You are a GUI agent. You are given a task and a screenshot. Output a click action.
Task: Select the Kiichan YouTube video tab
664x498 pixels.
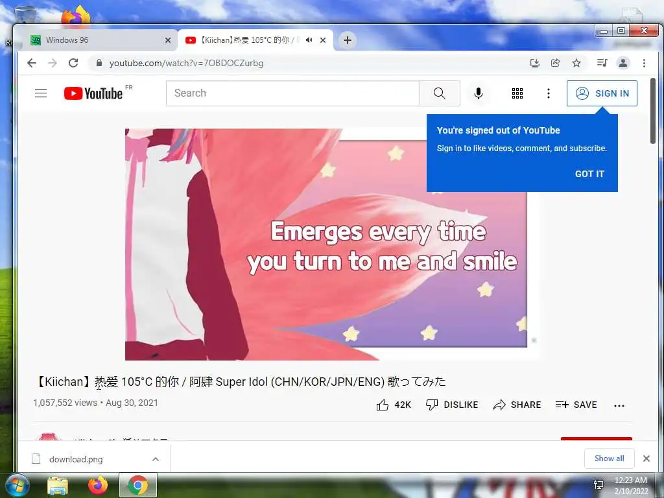tap(254, 40)
